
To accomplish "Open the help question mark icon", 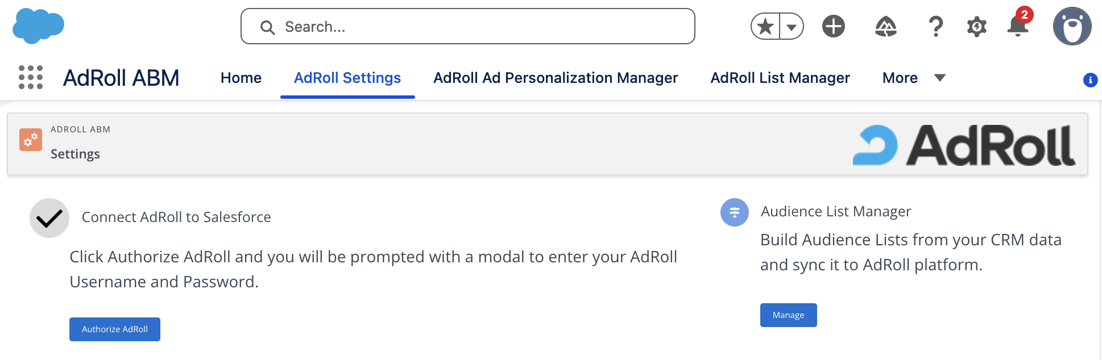I will pos(935,27).
